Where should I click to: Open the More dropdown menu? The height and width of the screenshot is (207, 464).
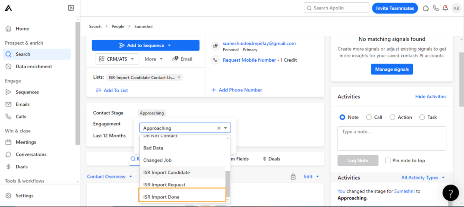point(154,59)
